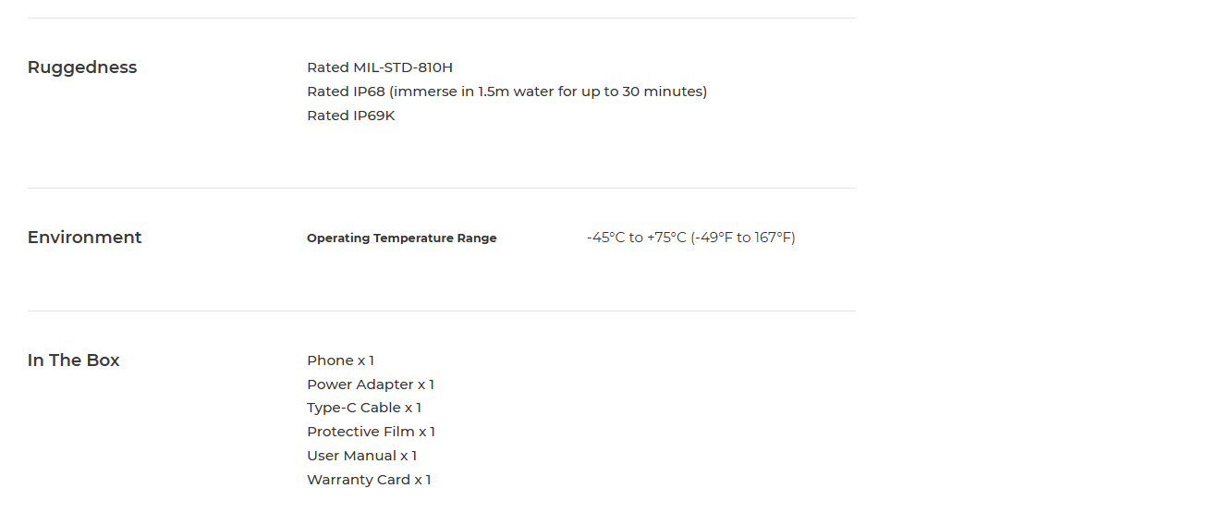Click the Operating Temperature Range label

coord(402,238)
